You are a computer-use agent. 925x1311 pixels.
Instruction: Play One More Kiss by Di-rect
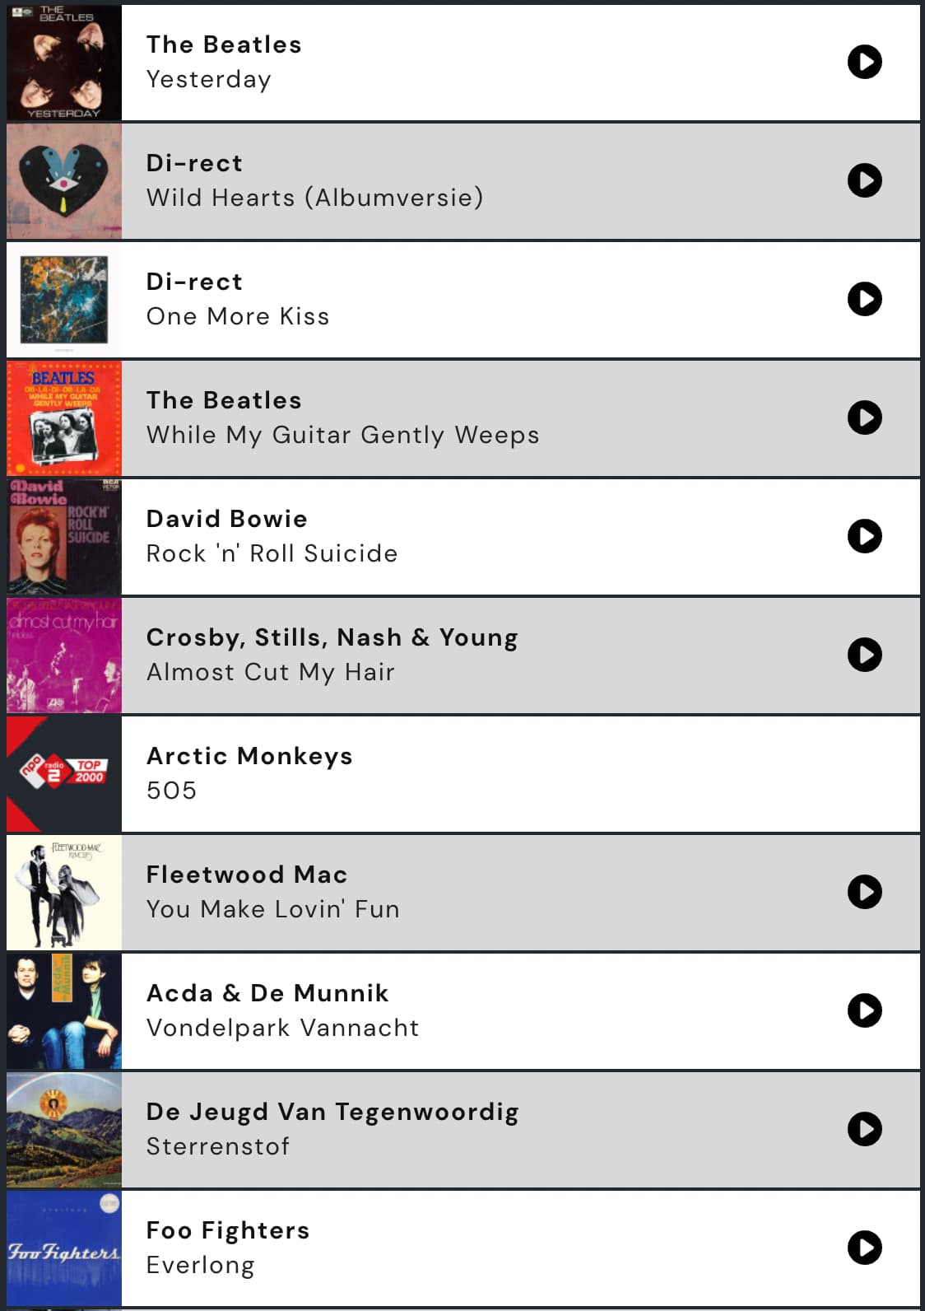pos(864,299)
